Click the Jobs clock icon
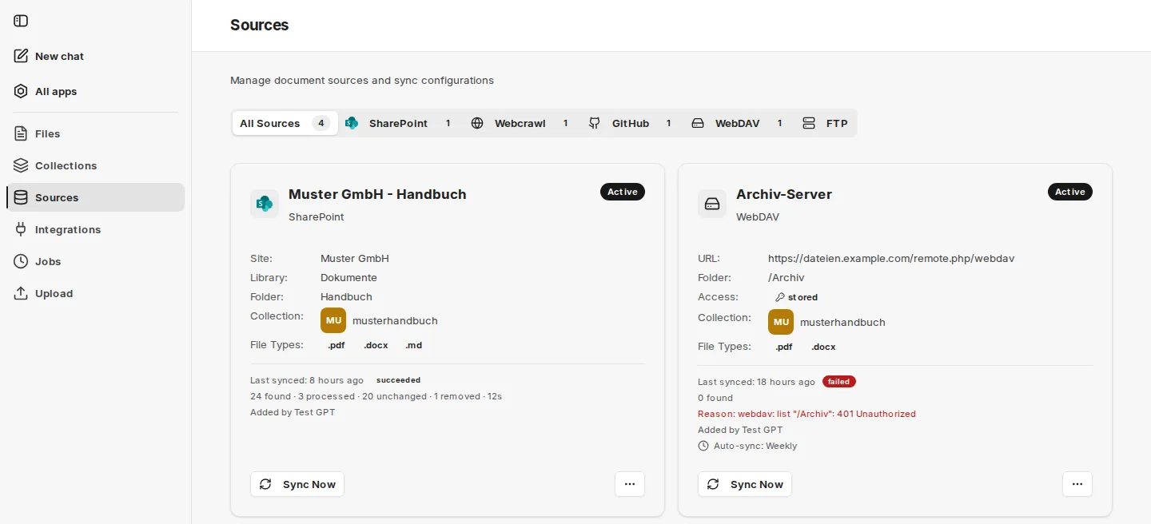The image size is (1151, 524). 21,261
